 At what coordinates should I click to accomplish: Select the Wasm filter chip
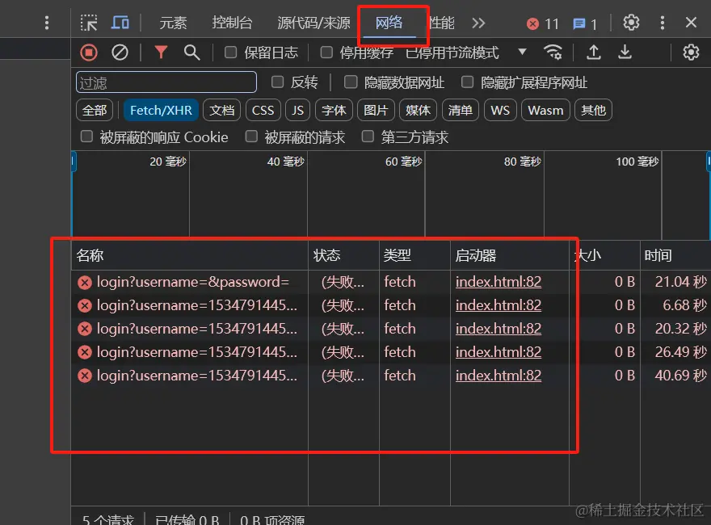(545, 110)
